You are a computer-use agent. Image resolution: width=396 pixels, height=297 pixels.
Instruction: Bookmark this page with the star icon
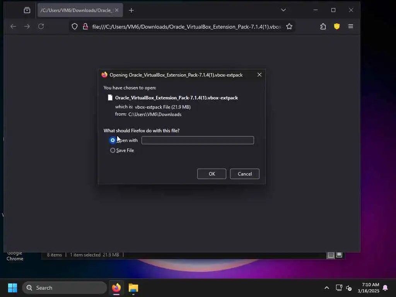tap(289, 27)
